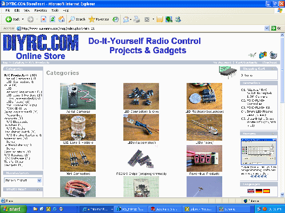Open the Tools menu

tap(55, 10)
